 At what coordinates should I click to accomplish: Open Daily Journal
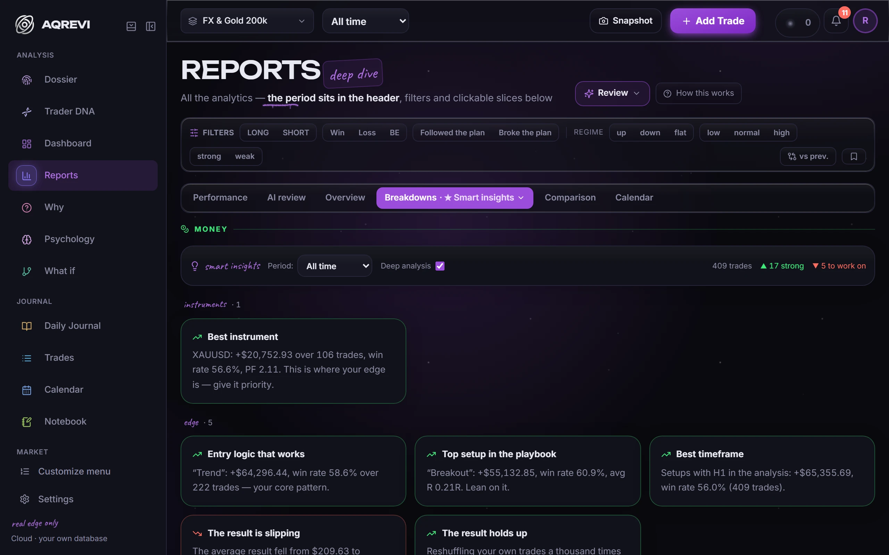click(x=83, y=326)
